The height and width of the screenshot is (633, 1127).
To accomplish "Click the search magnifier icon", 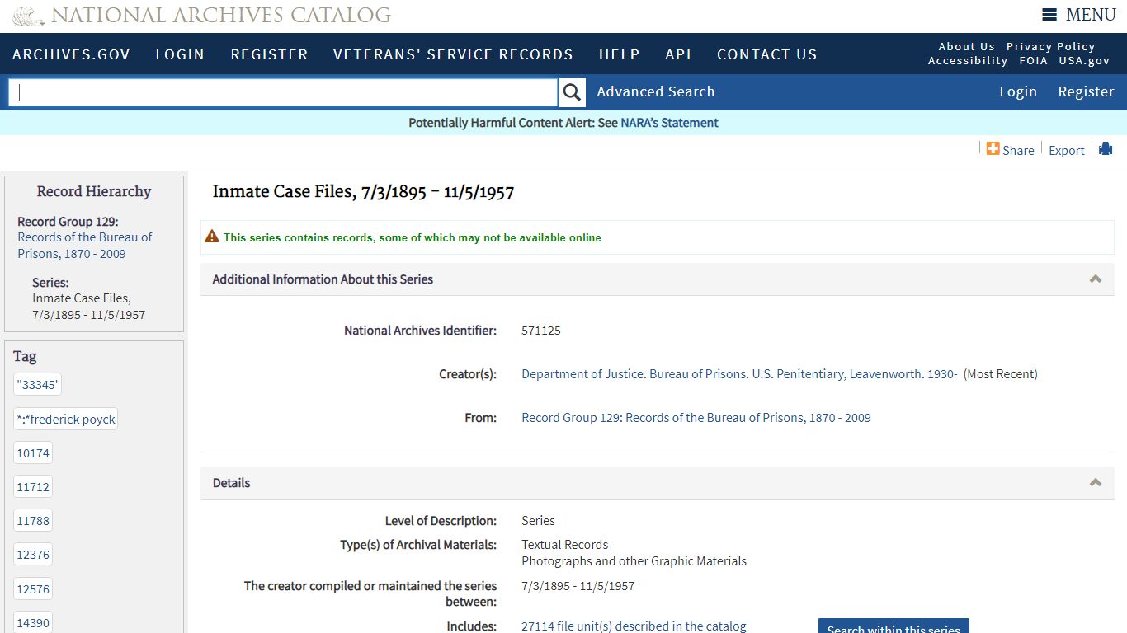I will [572, 92].
